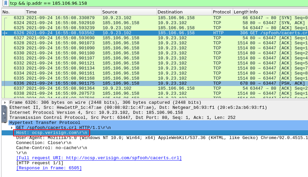Select packet 6331 row
This screenshot has width=308, height=177.
[155, 58]
